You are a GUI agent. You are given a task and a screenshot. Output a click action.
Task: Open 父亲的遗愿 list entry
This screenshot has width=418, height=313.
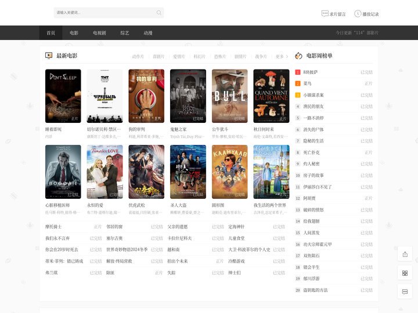(x=178, y=227)
